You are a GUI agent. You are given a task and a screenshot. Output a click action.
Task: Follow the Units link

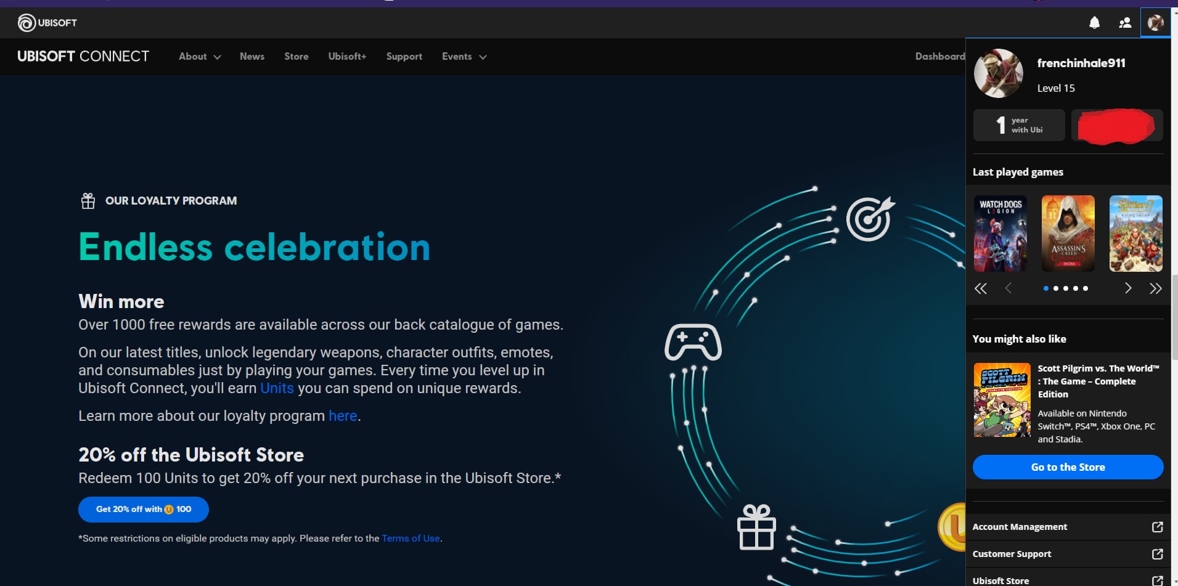277,388
